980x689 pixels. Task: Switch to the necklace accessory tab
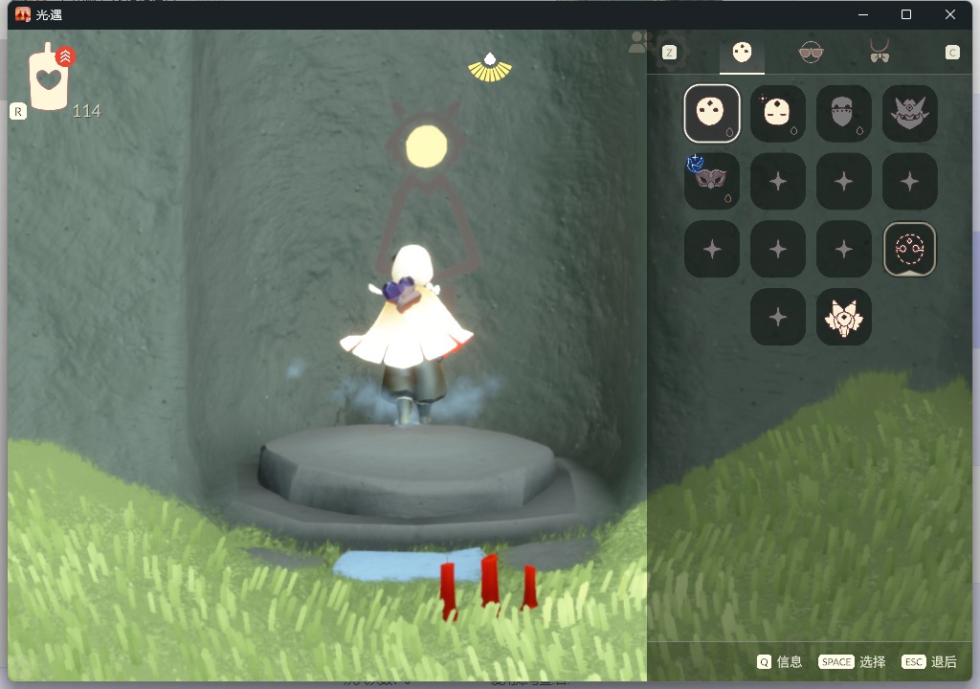[x=880, y=52]
